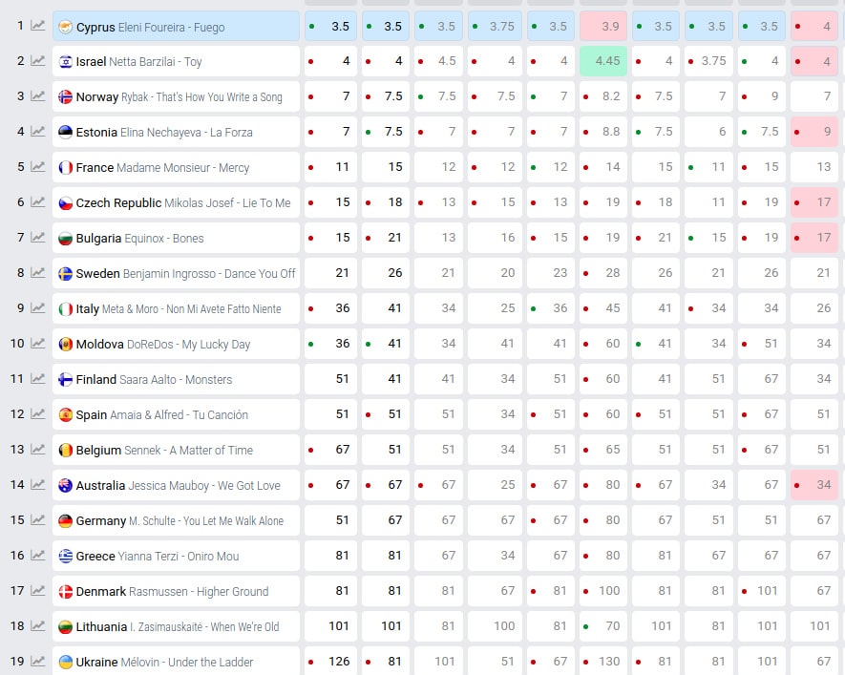845x675 pixels.
Task: Open the odds history chart icon for Germany
Action: (38, 520)
